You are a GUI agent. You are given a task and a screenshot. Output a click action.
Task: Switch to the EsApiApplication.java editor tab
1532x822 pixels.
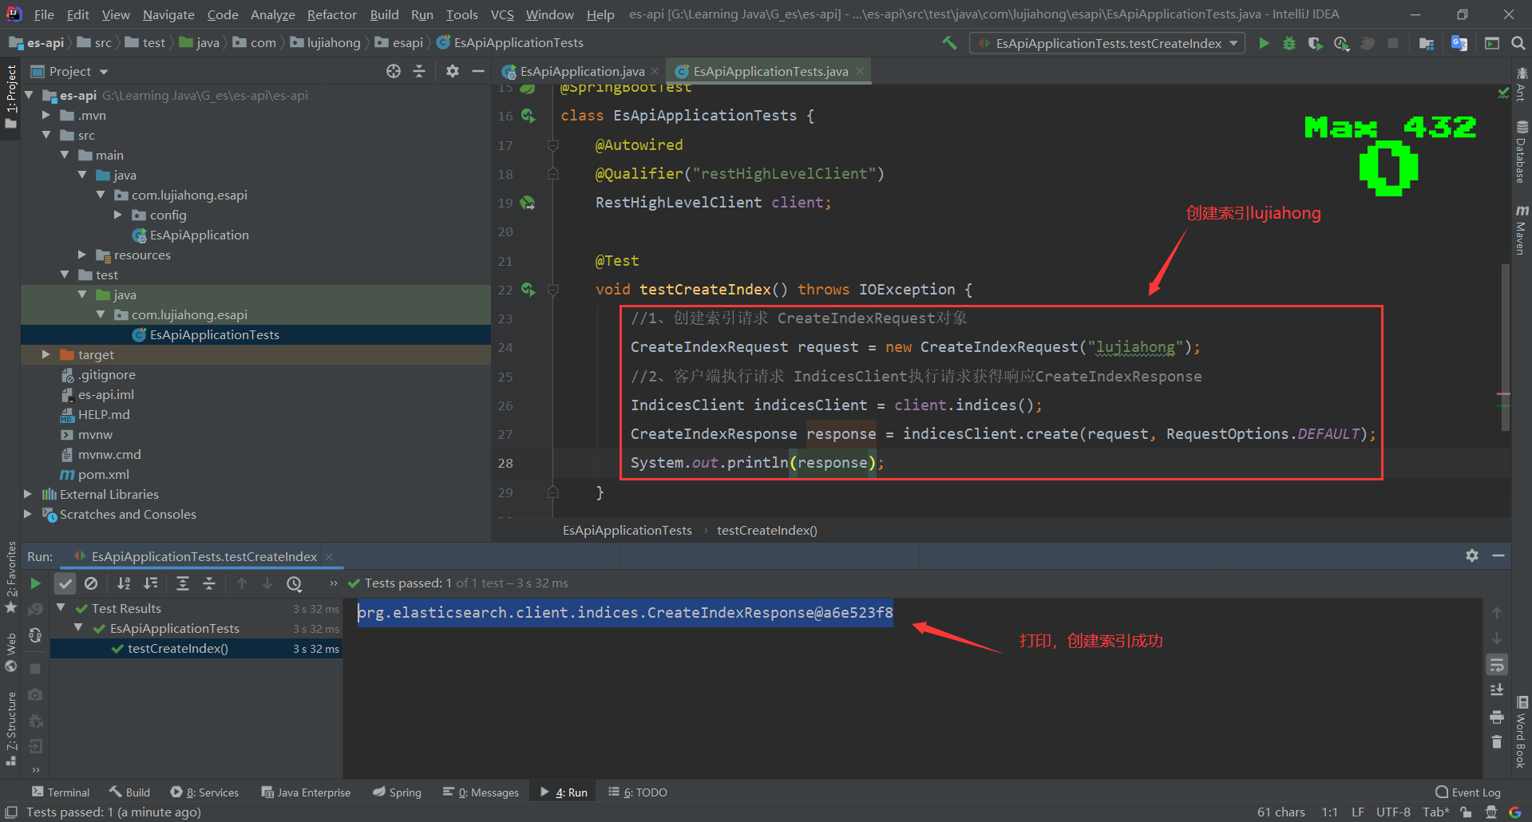pos(581,71)
